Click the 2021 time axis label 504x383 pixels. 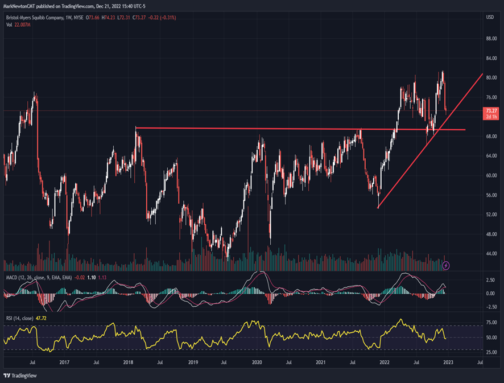pos(320,363)
